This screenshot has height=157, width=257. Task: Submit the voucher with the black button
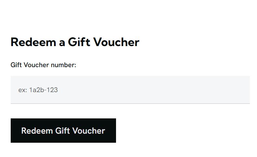(x=63, y=130)
